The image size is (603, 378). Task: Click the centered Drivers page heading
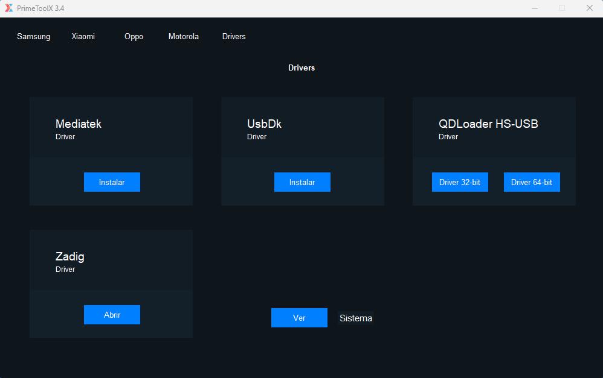301,68
